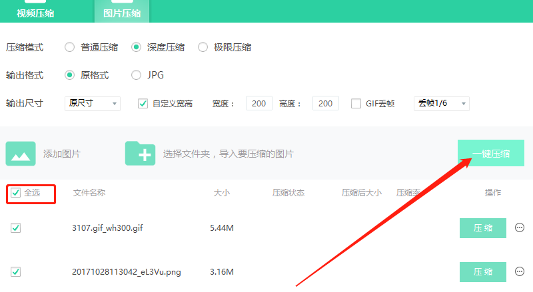Open the 原尺寸 output size dropdown
Screen dimensions: 533x292
[x=93, y=104]
